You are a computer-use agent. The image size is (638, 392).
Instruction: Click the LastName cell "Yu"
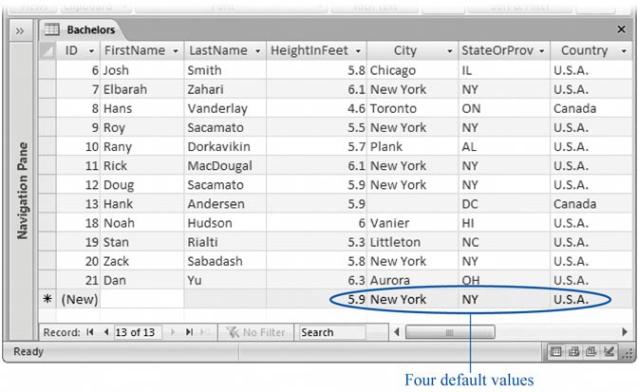(225, 280)
